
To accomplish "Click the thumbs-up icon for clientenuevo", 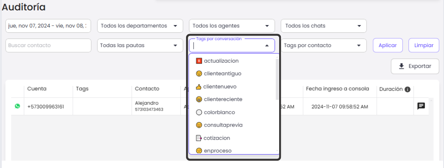I will (x=199, y=86).
